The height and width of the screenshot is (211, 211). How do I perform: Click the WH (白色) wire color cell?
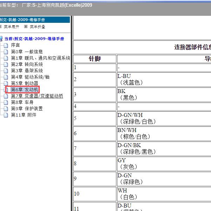(x=164, y=194)
